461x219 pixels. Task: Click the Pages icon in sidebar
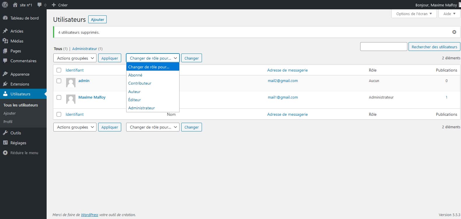tap(5, 51)
